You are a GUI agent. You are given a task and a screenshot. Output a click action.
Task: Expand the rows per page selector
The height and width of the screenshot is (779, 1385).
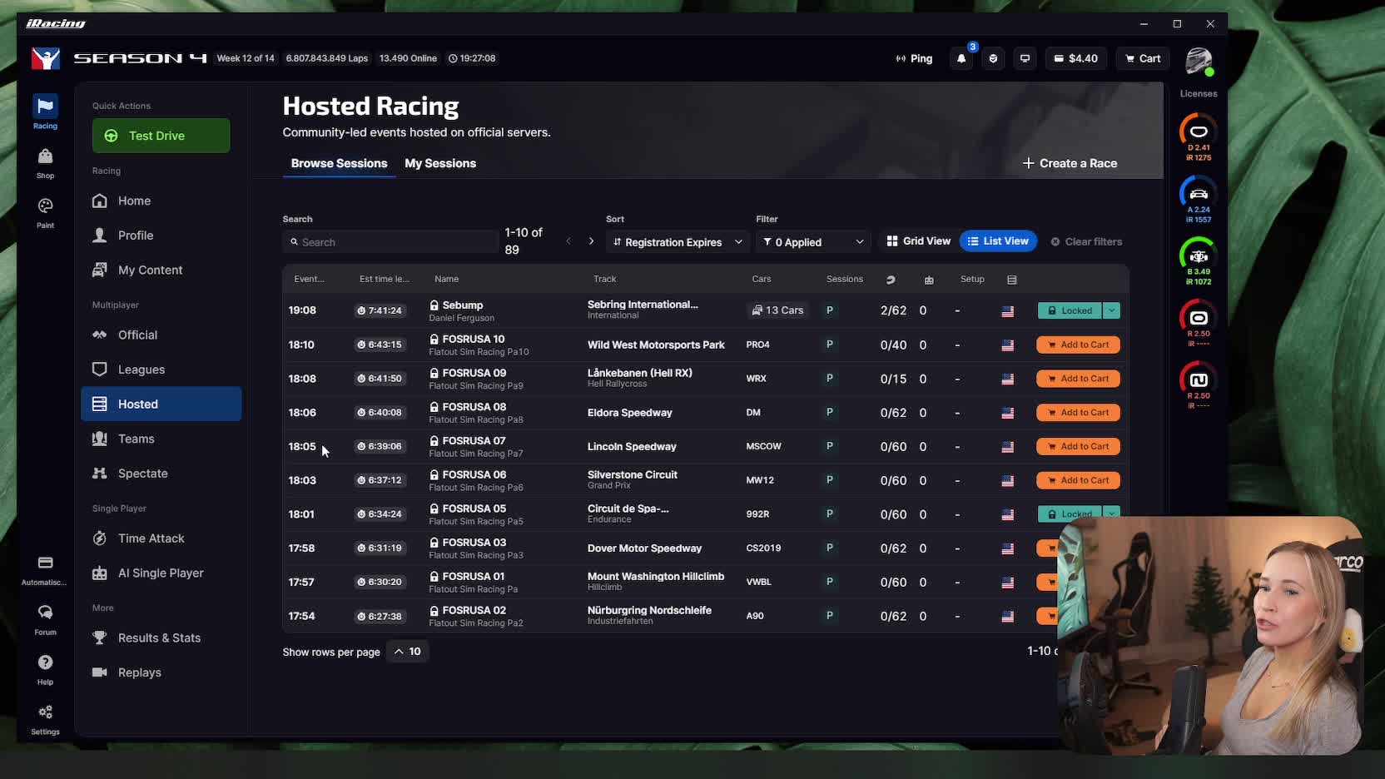[x=408, y=652]
